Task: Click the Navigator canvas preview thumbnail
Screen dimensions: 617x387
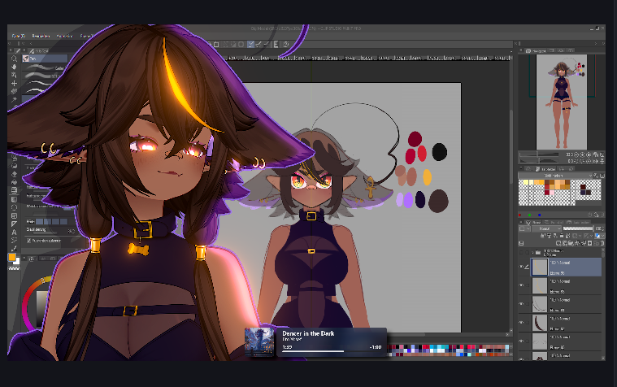Action: coord(562,102)
